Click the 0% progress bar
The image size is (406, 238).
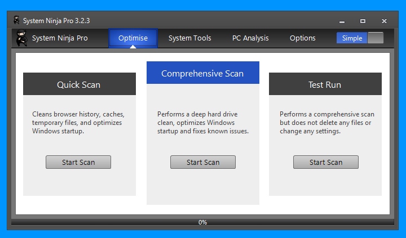coord(203,222)
